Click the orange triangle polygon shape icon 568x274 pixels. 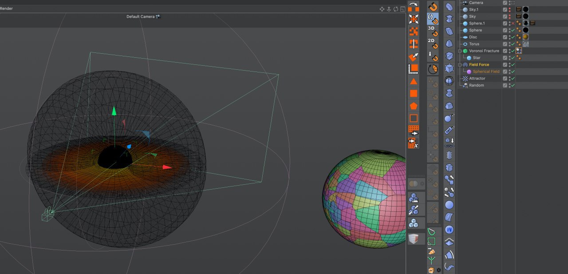414,81
